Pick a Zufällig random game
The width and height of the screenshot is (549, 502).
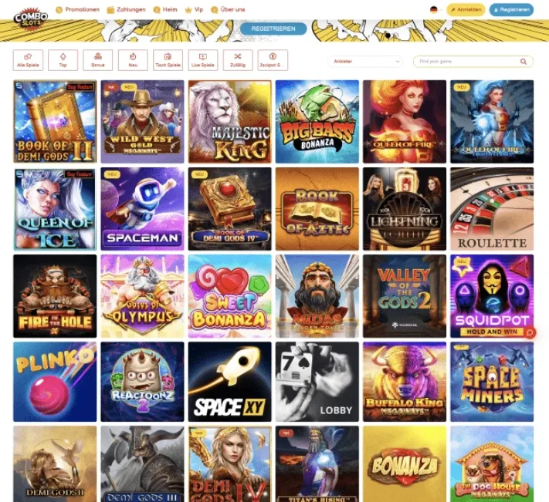pyautogui.click(x=238, y=60)
